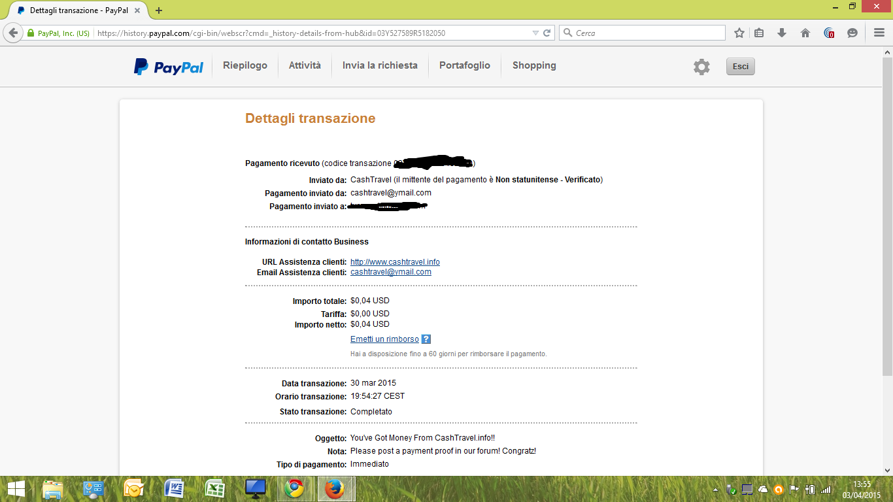Switch to Chrome in the taskbar
This screenshot has height=502, width=893.
295,489
